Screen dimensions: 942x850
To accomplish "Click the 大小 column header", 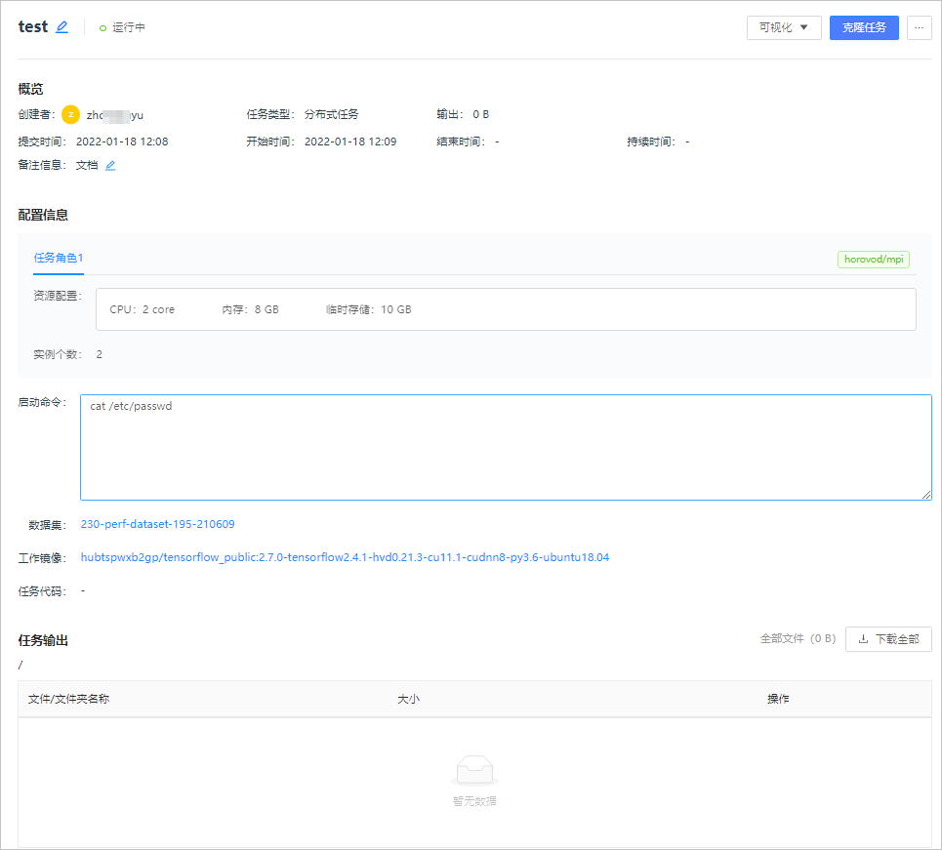I will coord(408,699).
